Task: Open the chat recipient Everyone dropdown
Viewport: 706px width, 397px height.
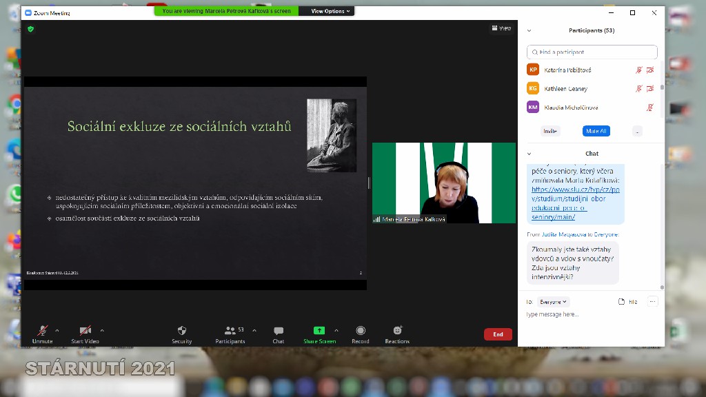Action: tap(554, 302)
